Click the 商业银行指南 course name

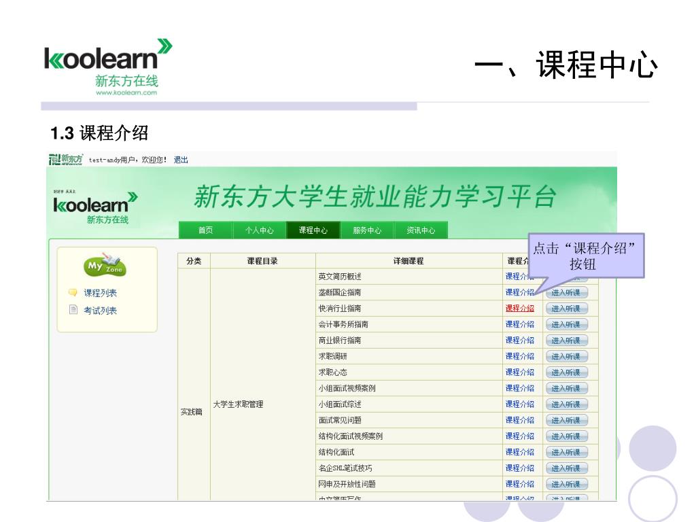[x=340, y=341]
